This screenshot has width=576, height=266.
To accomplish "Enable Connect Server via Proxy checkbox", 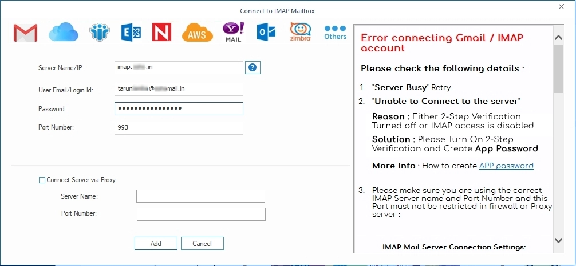I will [42, 180].
